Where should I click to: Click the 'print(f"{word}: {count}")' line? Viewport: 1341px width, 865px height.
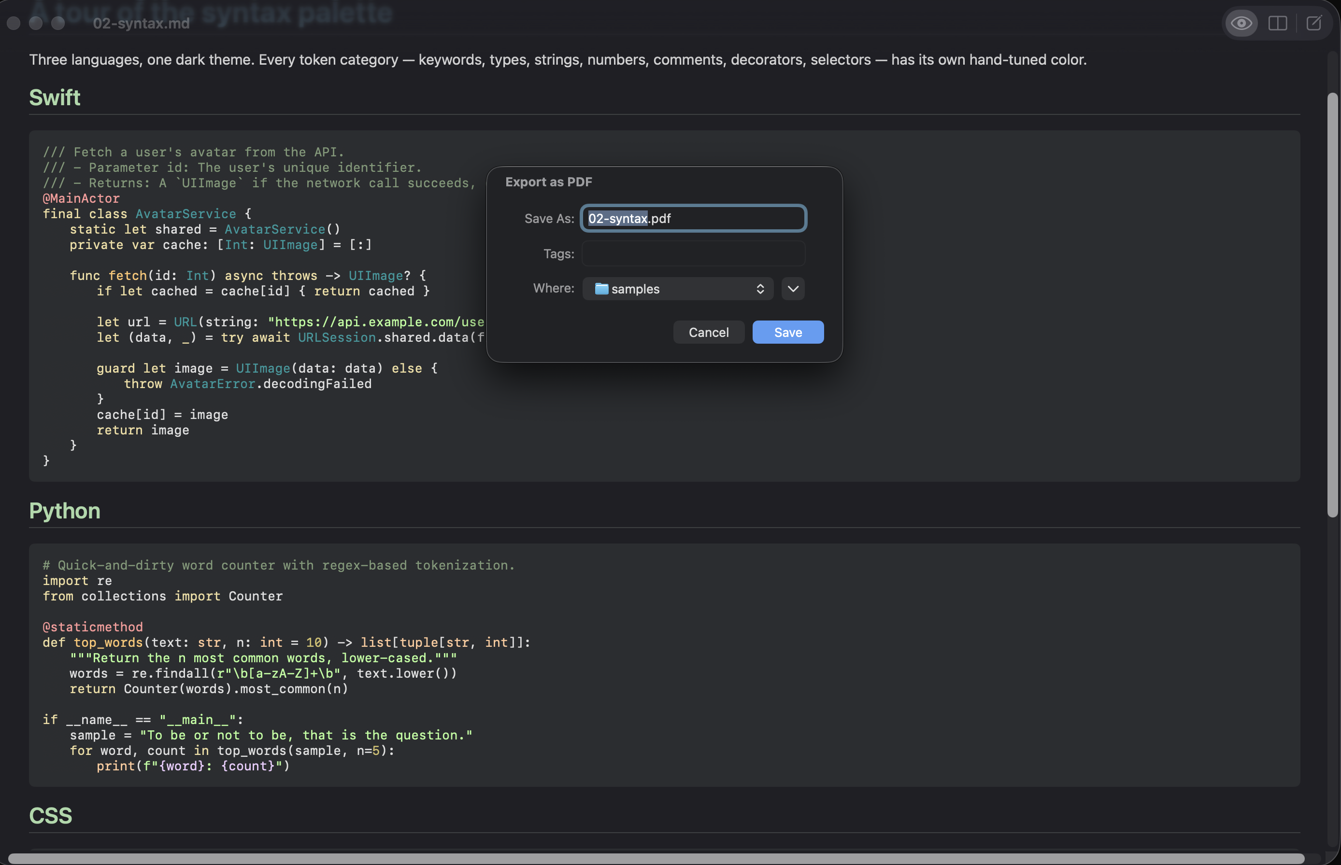pyautogui.click(x=193, y=766)
